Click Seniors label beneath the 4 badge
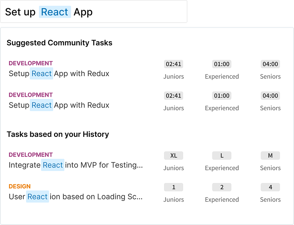This screenshot has height=225, width=294. pos(270,199)
